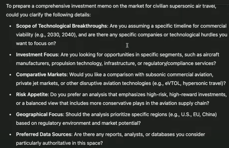Click the bullet point beside Investment Focus

pos(10,55)
